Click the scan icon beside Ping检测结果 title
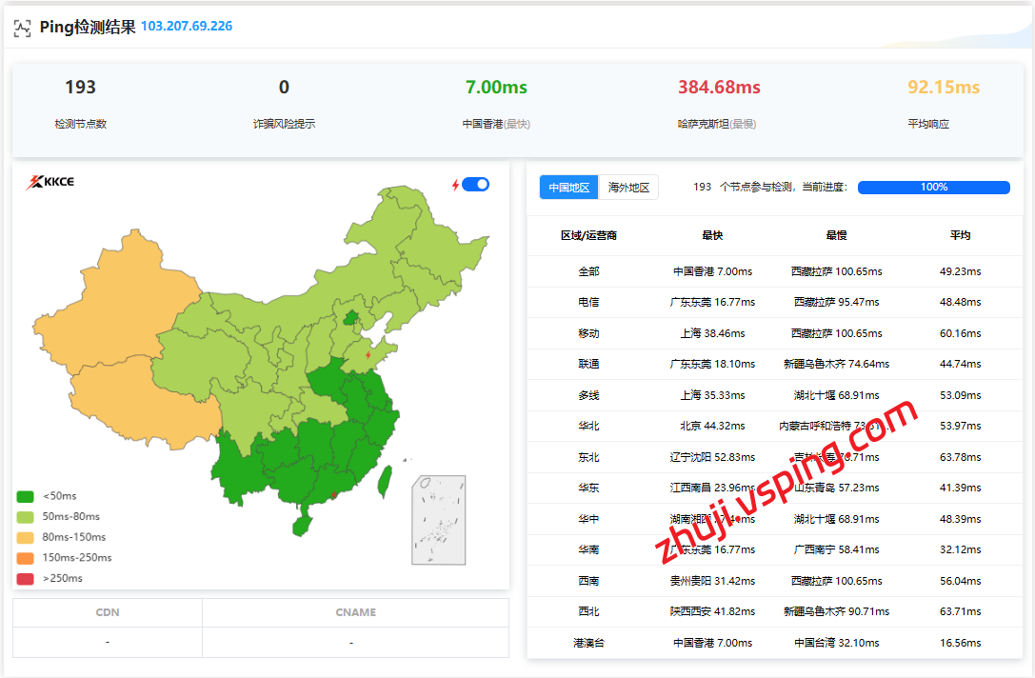 click(22, 28)
